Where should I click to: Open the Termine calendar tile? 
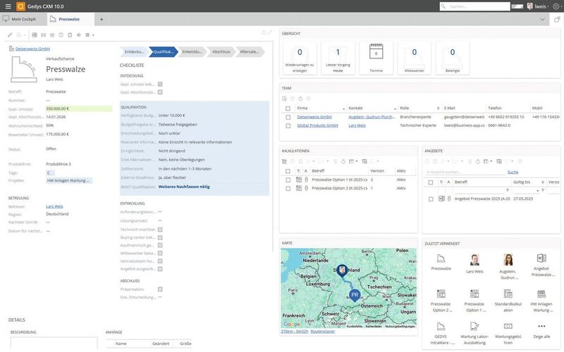pyautogui.click(x=376, y=58)
